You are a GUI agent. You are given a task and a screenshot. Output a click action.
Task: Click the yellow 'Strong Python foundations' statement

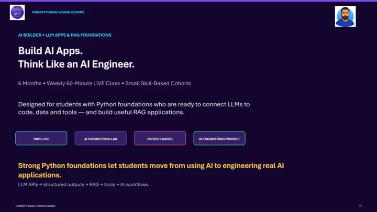coord(151,170)
